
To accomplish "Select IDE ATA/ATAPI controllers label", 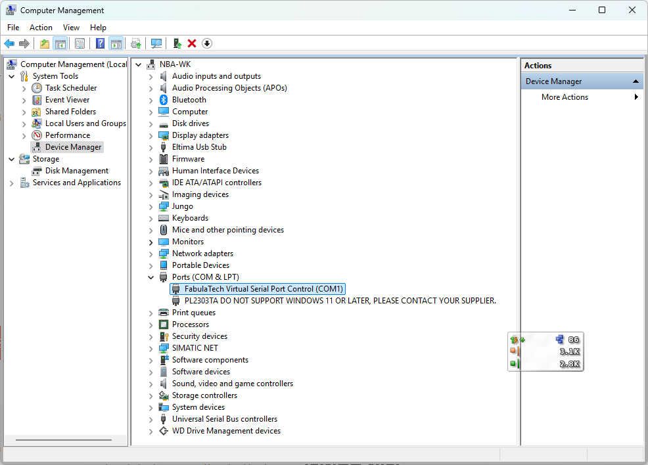I will 217,183.
